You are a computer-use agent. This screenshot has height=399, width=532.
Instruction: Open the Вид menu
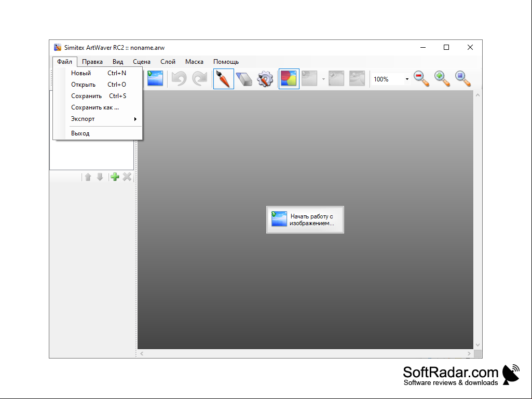click(x=118, y=62)
